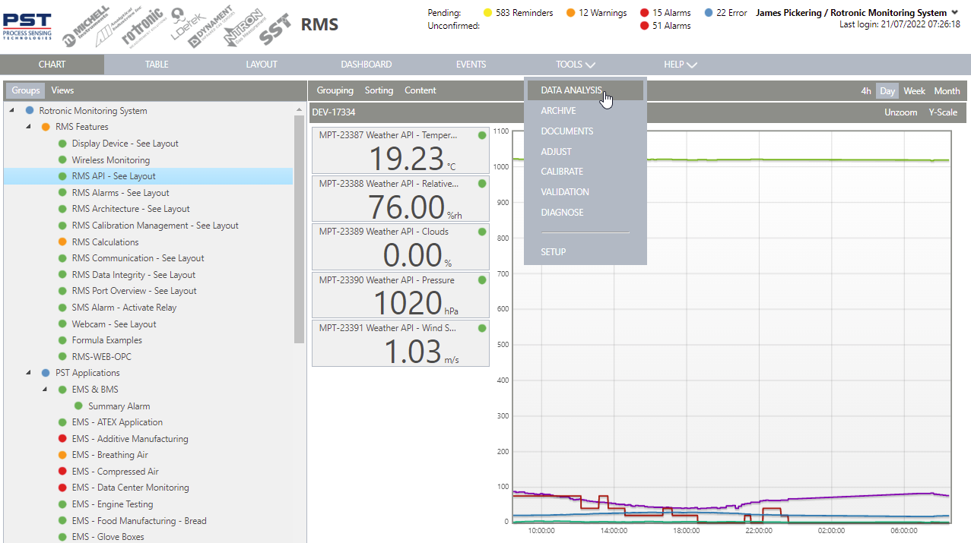Click the yellow Reminders status dot
This screenshot has height=543, width=971.
point(488,13)
